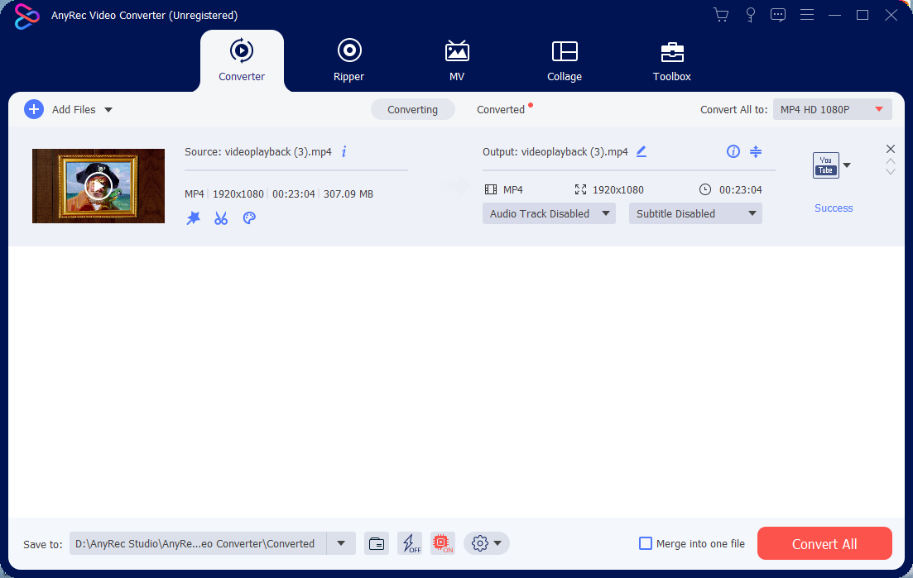This screenshot has height=578, width=913.
Task: Open the enhance video star wand icon
Action: [194, 218]
